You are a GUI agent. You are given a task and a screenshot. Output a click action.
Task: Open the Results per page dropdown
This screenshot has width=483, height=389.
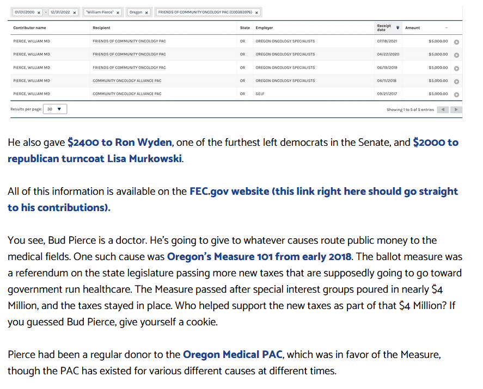pos(54,109)
